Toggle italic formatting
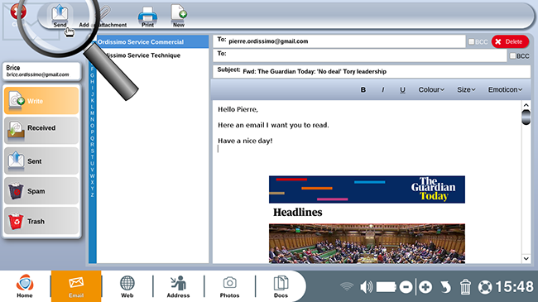This screenshot has height=302, width=538. tap(383, 89)
